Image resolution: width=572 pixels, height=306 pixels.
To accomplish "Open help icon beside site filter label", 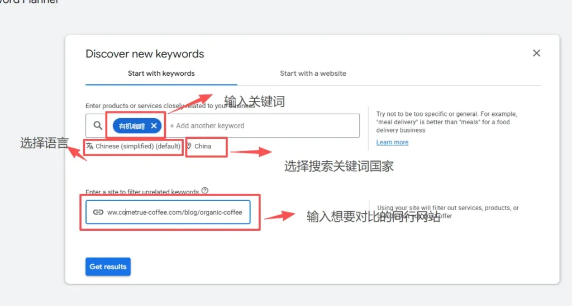I will click(205, 191).
